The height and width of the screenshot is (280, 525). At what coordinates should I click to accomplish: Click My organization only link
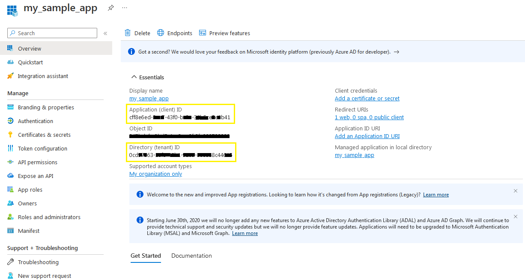point(156,174)
